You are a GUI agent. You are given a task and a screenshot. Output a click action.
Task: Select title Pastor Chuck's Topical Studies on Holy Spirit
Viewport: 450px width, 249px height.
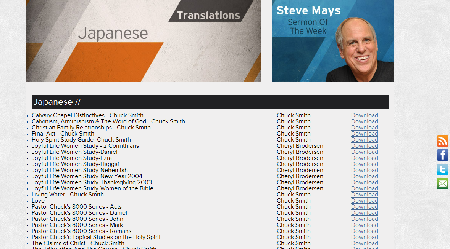(96, 237)
